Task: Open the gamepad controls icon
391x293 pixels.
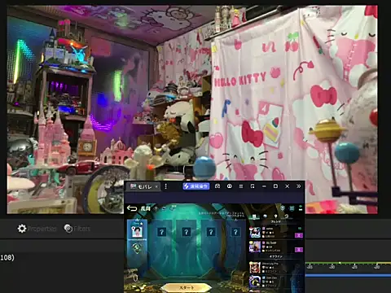Action: point(217,186)
